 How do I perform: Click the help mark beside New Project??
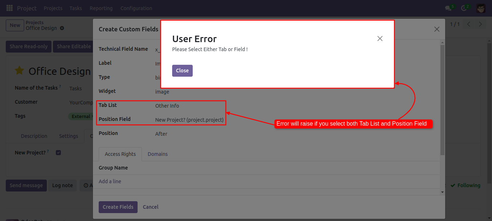(x=48, y=152)
